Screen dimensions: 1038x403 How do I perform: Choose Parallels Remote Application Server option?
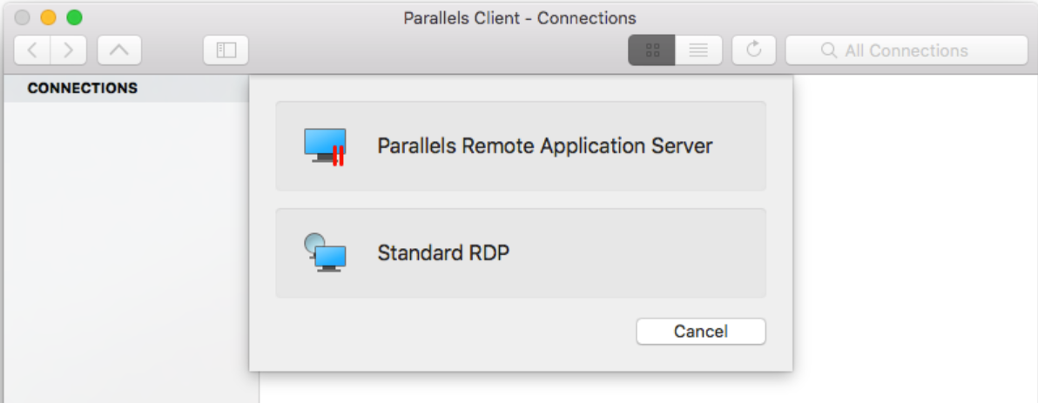click(x=544, y=146)
